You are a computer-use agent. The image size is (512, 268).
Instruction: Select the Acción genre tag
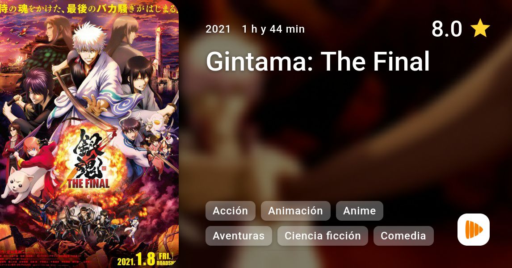(x=230, y=211)
